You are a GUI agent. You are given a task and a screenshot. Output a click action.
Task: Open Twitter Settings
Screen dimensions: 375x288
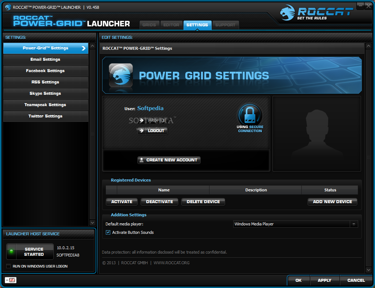pos(46,116)
